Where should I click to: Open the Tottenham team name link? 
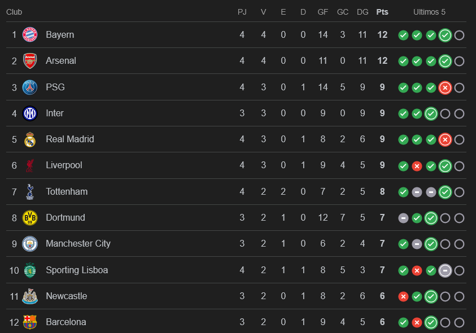coord(67,192)
